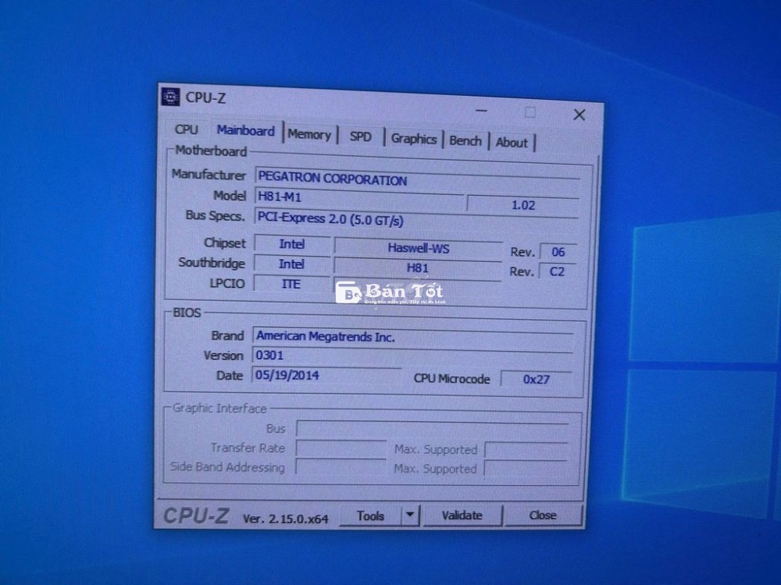Click the BIOS version 0301 field

pyautogui.click(x=413, y=356)
